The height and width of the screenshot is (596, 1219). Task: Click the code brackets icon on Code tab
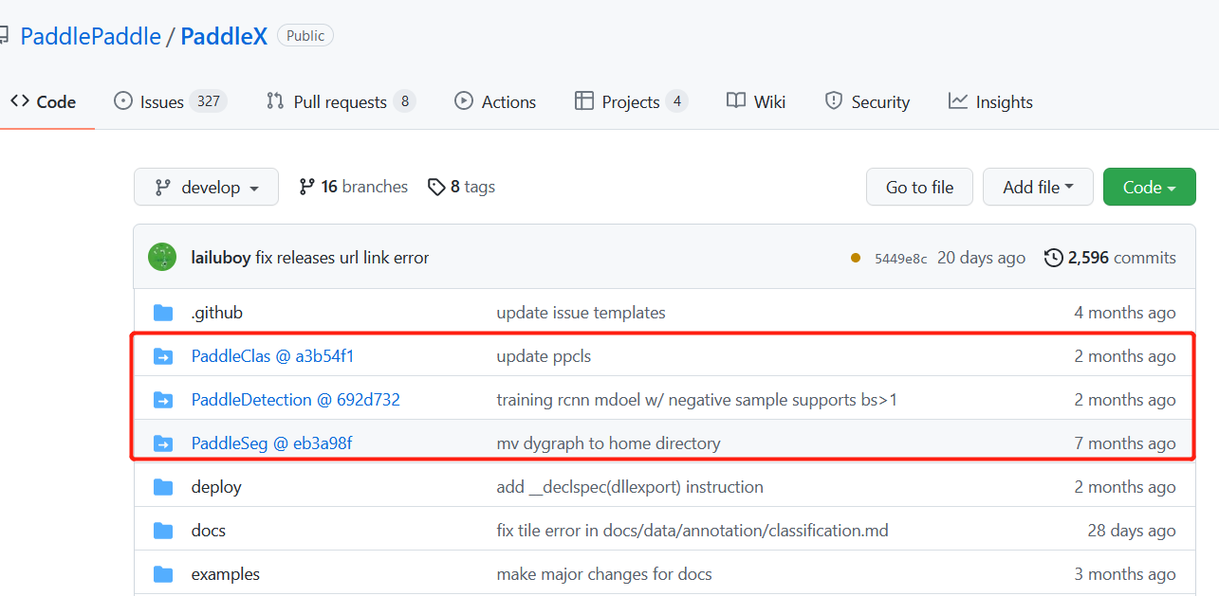point(21,101)
